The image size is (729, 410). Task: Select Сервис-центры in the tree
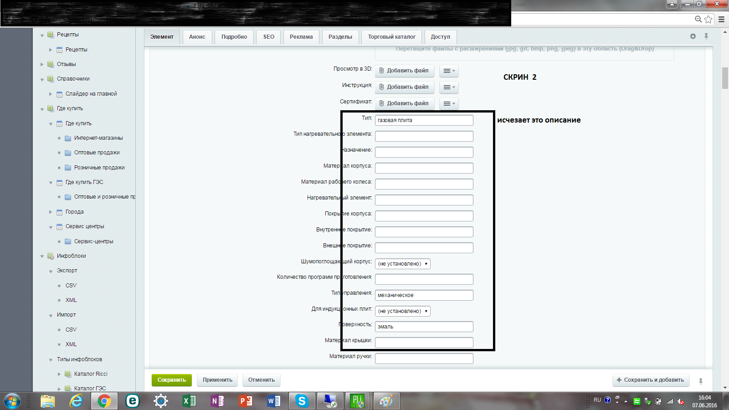pos(94,241)
